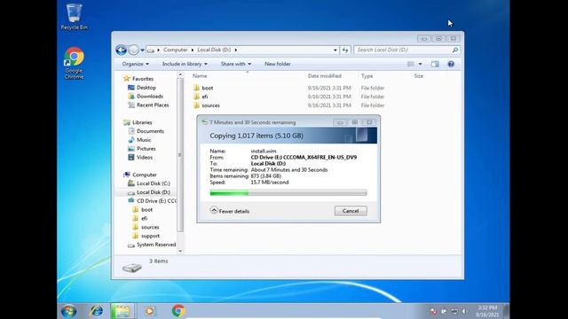Click the system tray network icon
This screenshot has width=568, height=319.
coord(454,311)
